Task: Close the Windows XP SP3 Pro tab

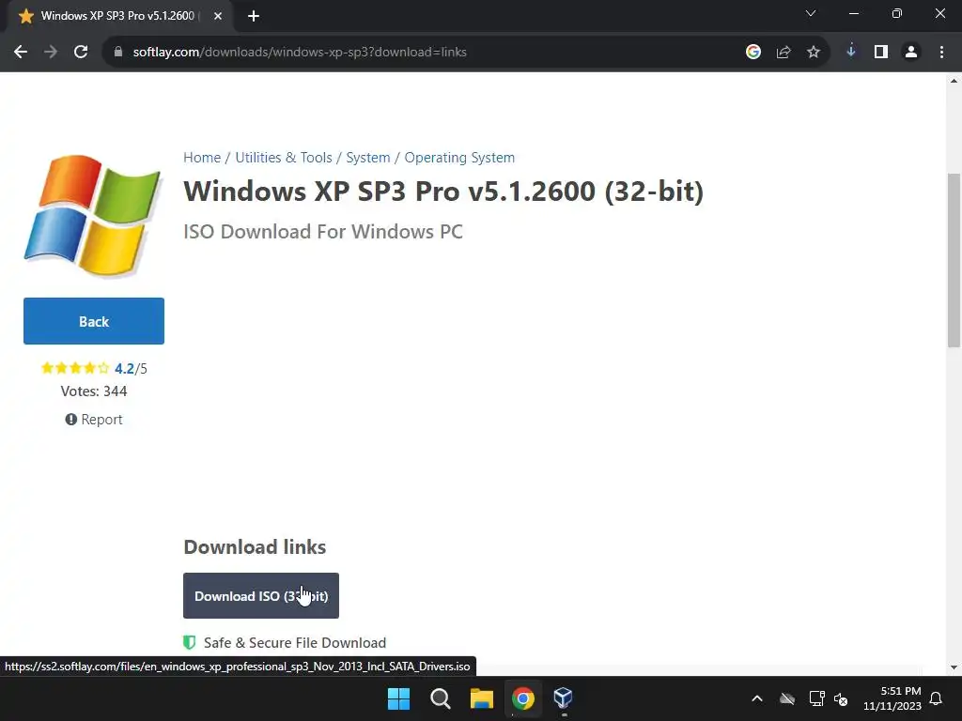Action: pos(218,16)
